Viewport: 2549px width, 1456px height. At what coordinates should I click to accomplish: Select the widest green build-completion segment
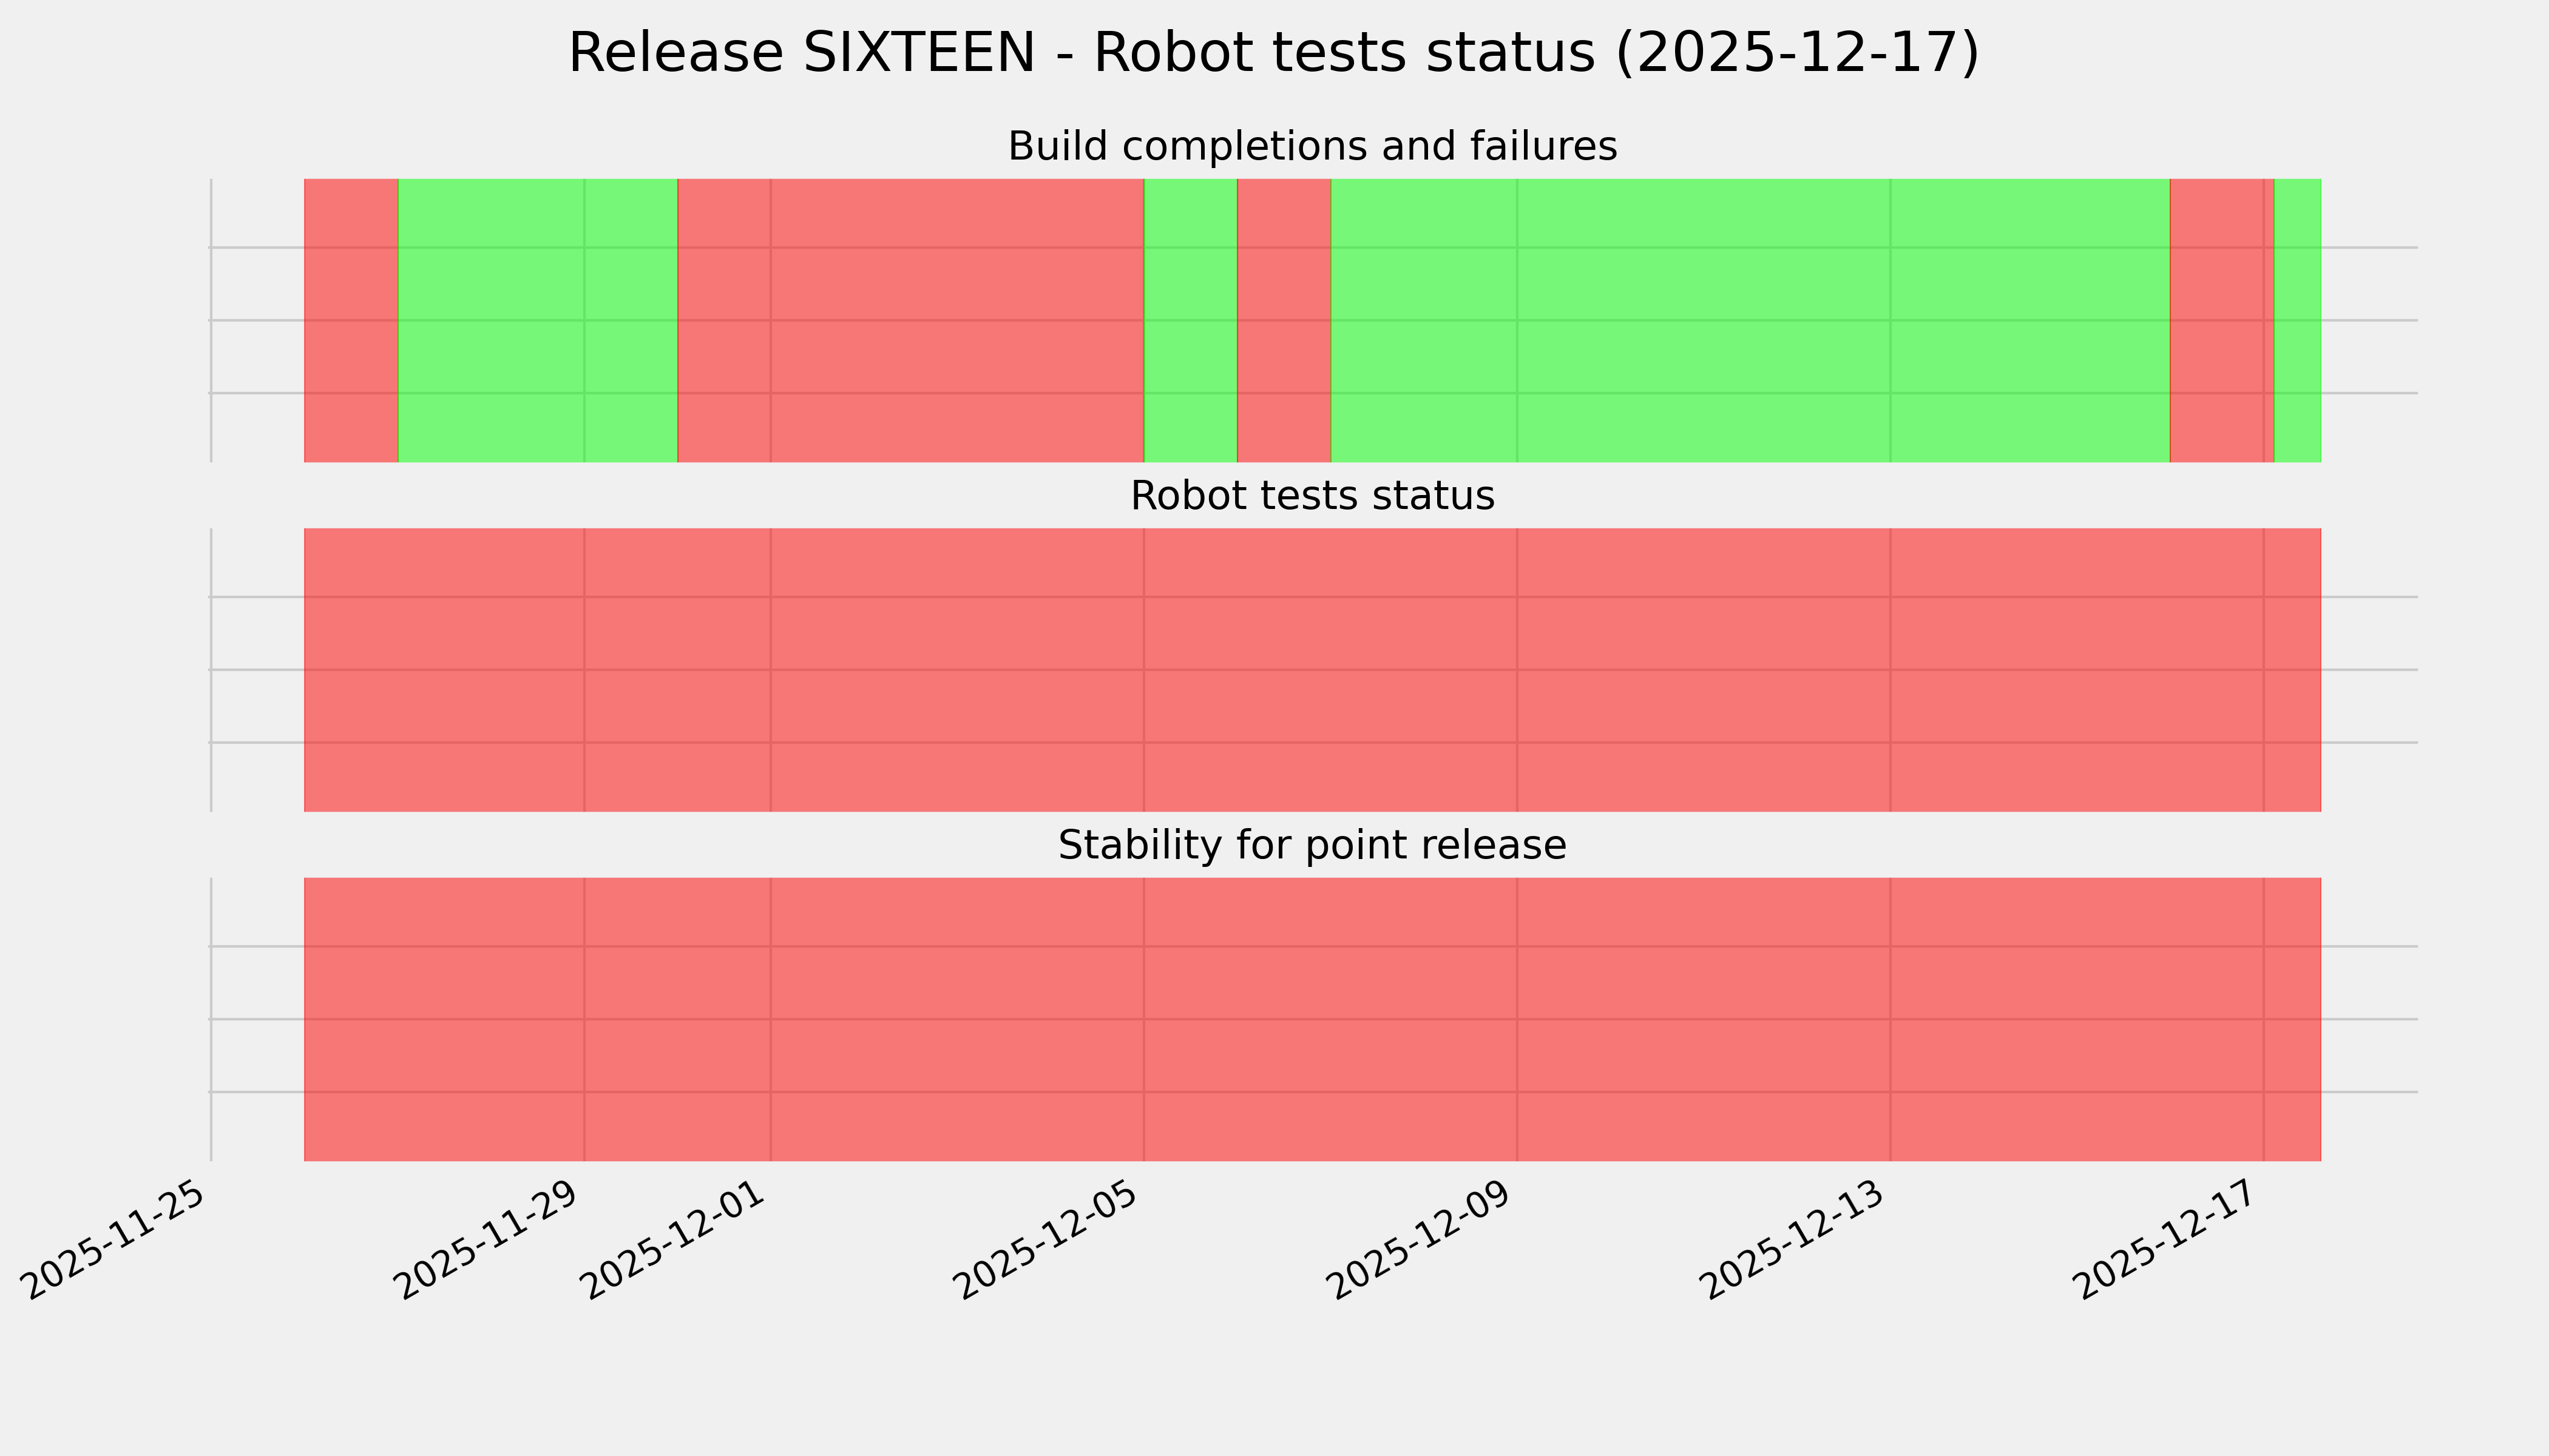[x=1750, y=320]
